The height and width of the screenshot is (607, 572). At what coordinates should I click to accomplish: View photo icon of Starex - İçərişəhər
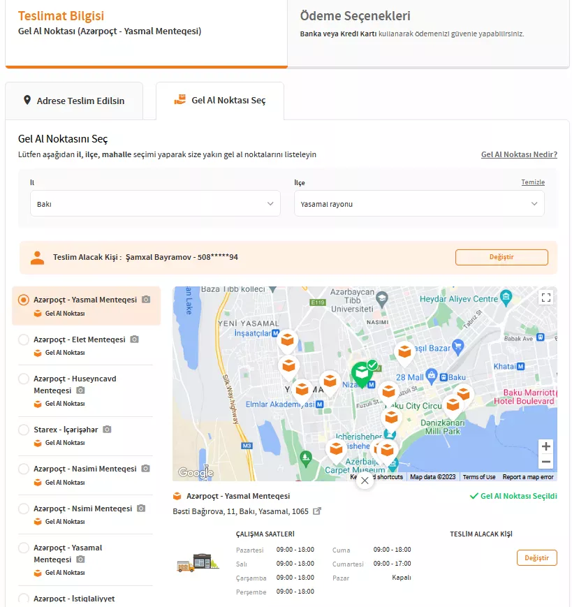point(107,430)
